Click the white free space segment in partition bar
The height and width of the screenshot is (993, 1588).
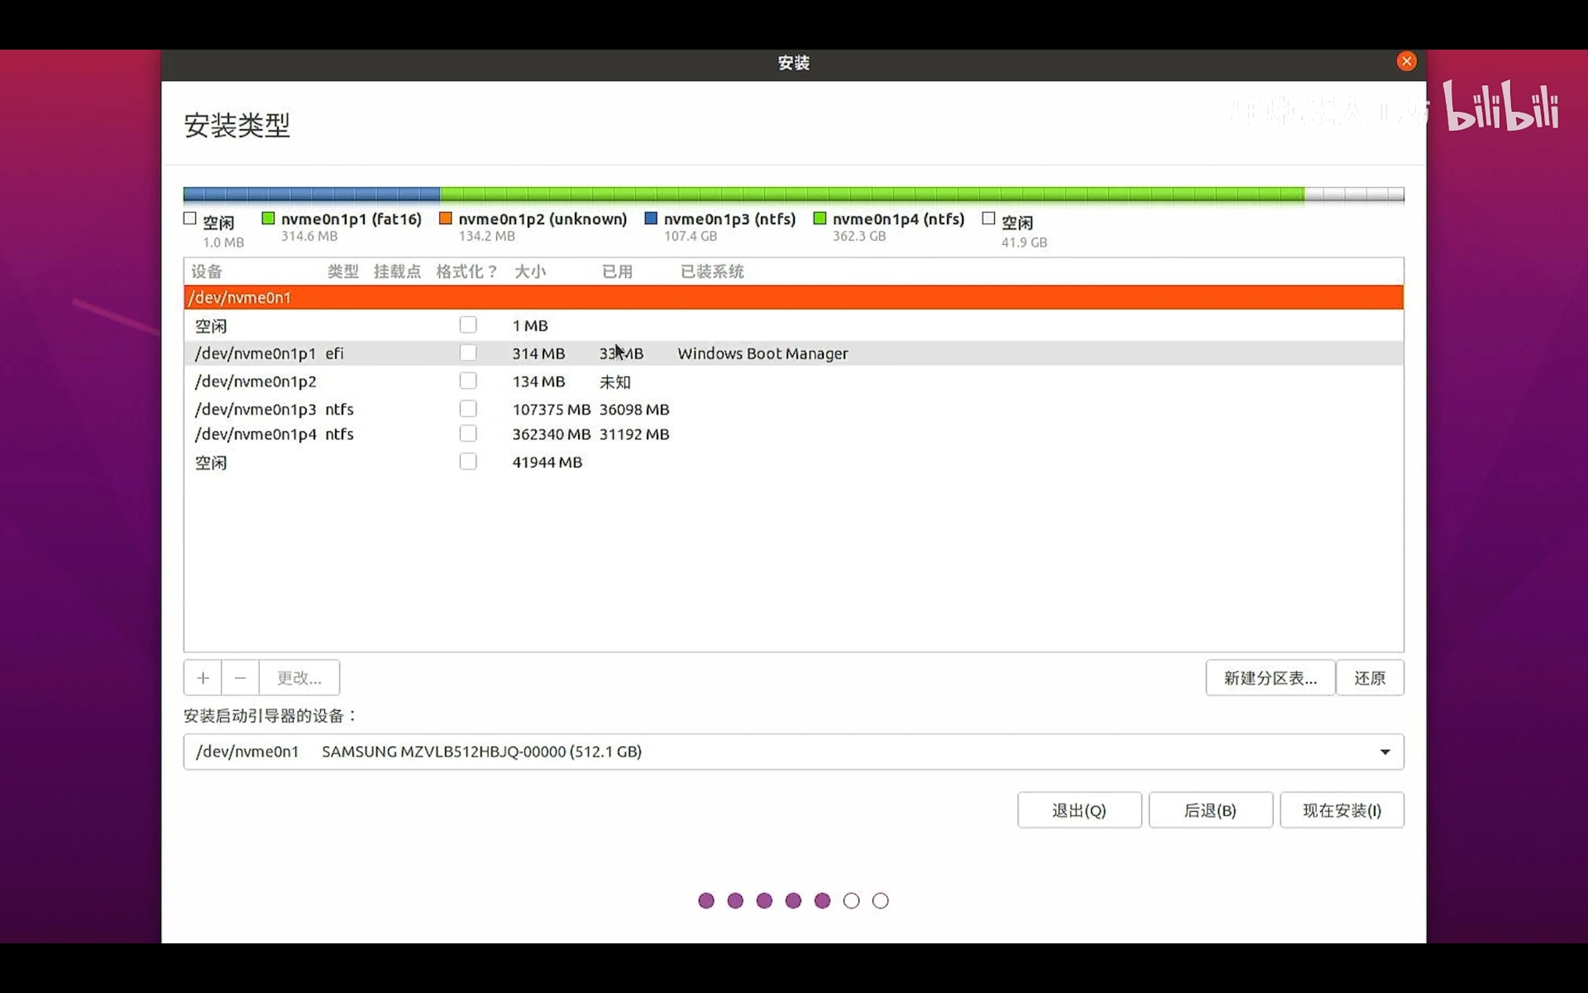1354,194
